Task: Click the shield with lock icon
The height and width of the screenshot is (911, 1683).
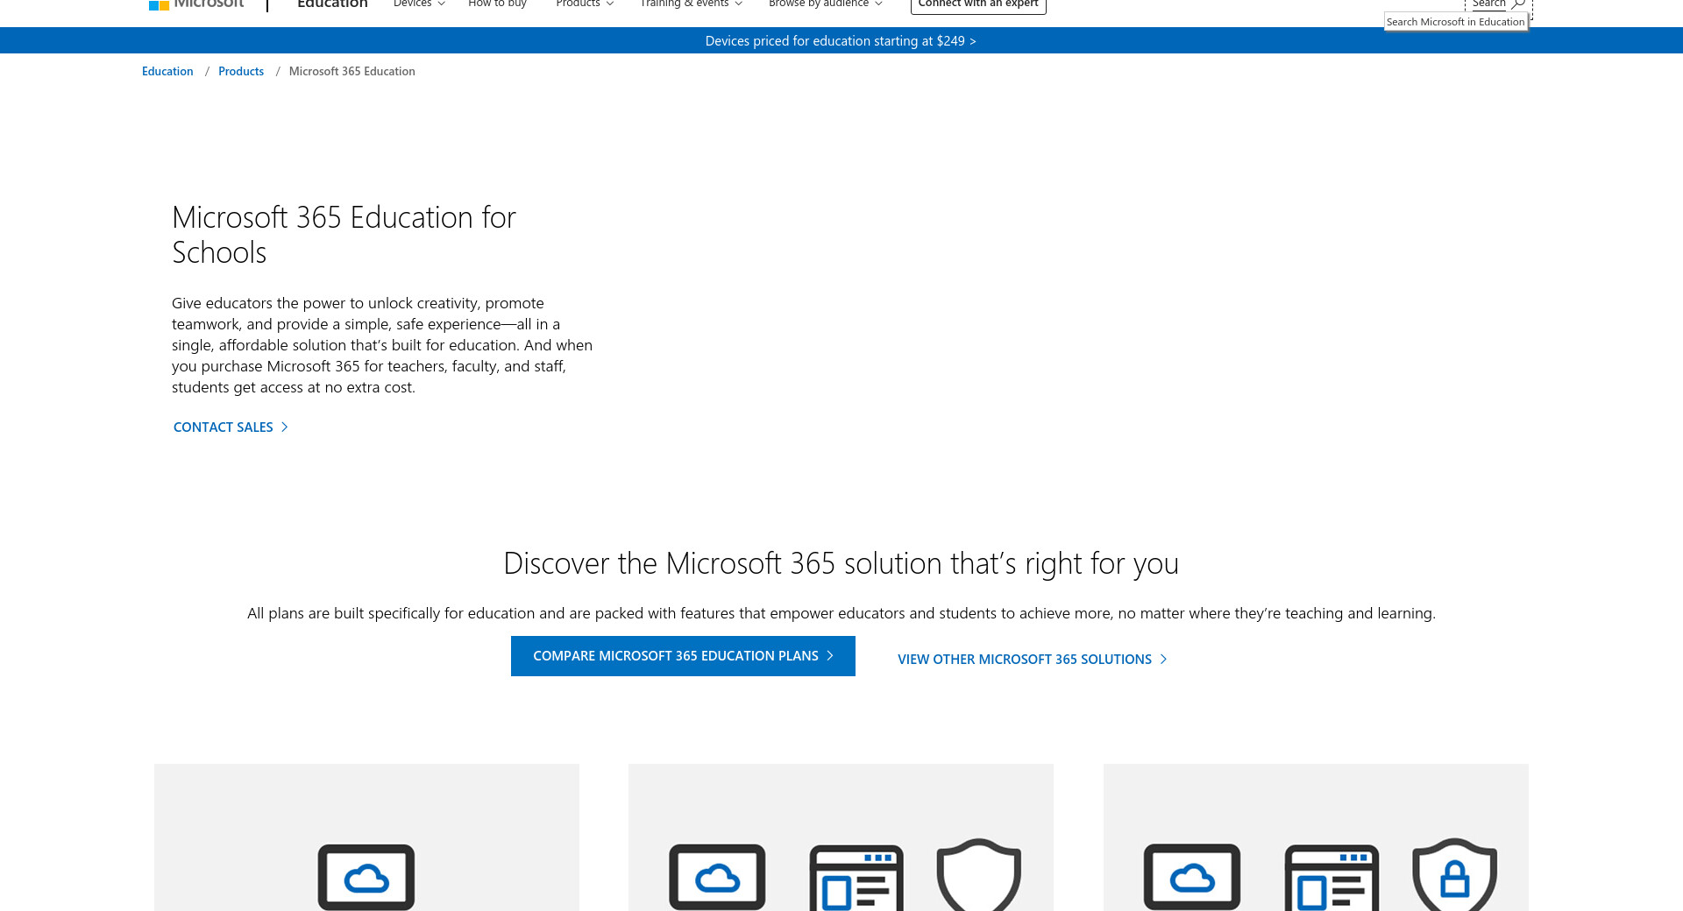Action: tap(1454, 874)
